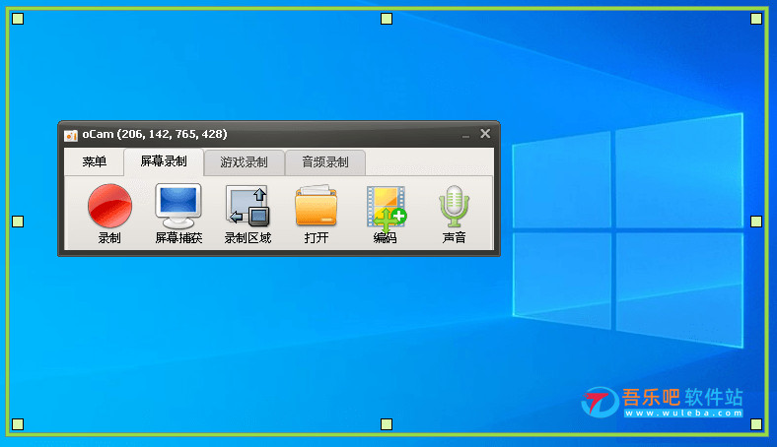777x447 pixels.
Task: Click the left-middle resize handle of capture frame
Action: (x=18, y=222)
